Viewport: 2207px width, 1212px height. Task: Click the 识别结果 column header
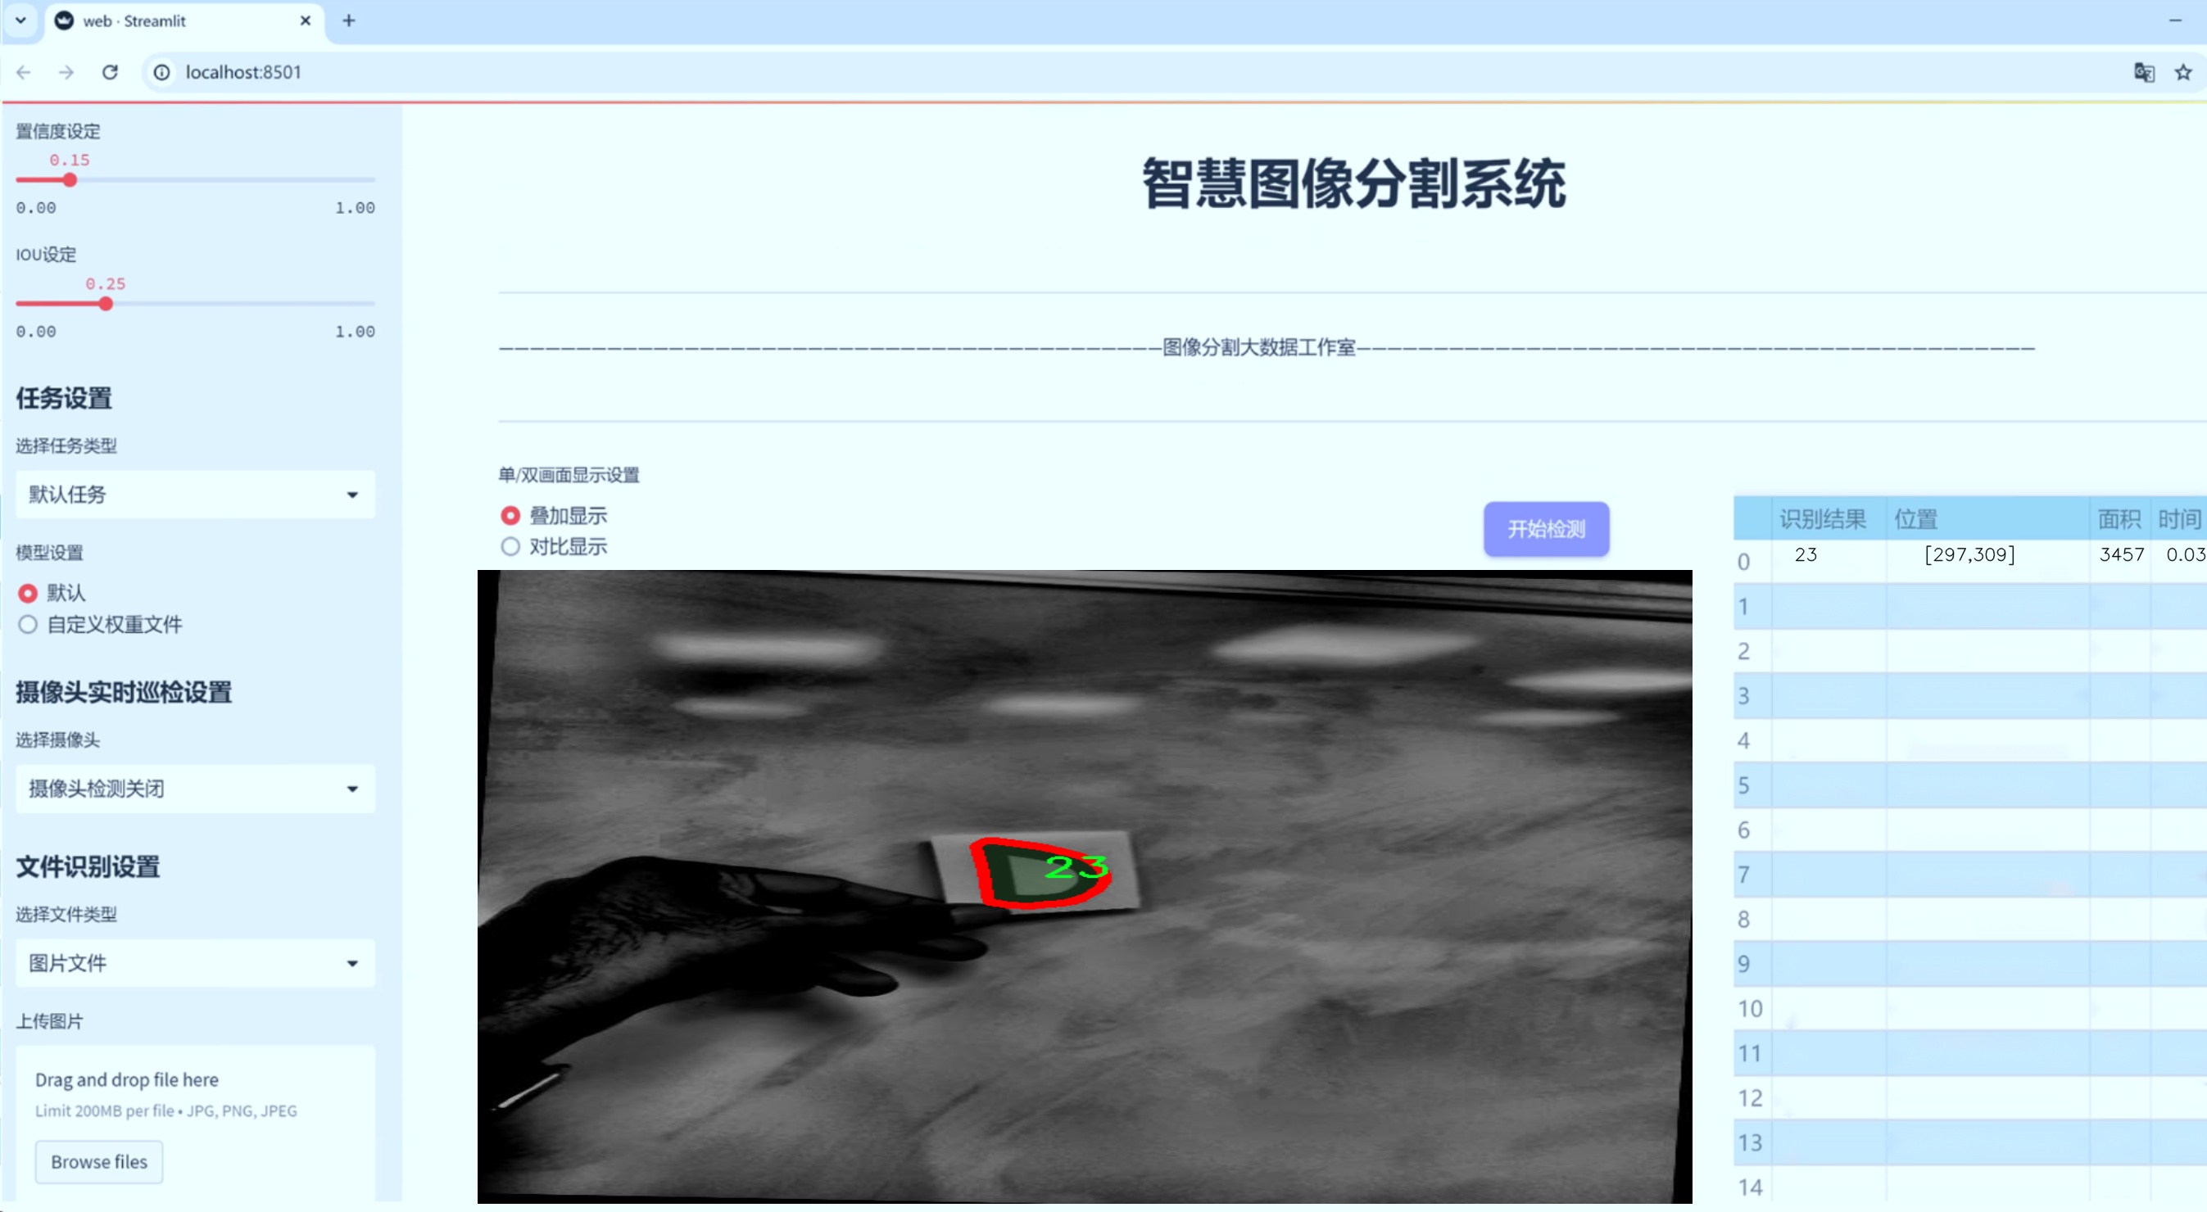1821,518
